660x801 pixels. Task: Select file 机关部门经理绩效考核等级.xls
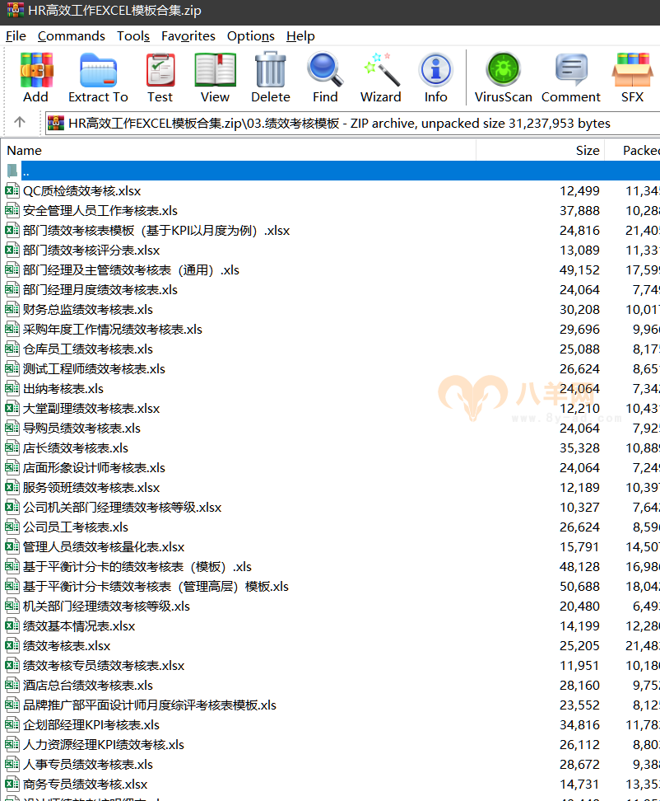pyautogui.click(x=106, y=607)
